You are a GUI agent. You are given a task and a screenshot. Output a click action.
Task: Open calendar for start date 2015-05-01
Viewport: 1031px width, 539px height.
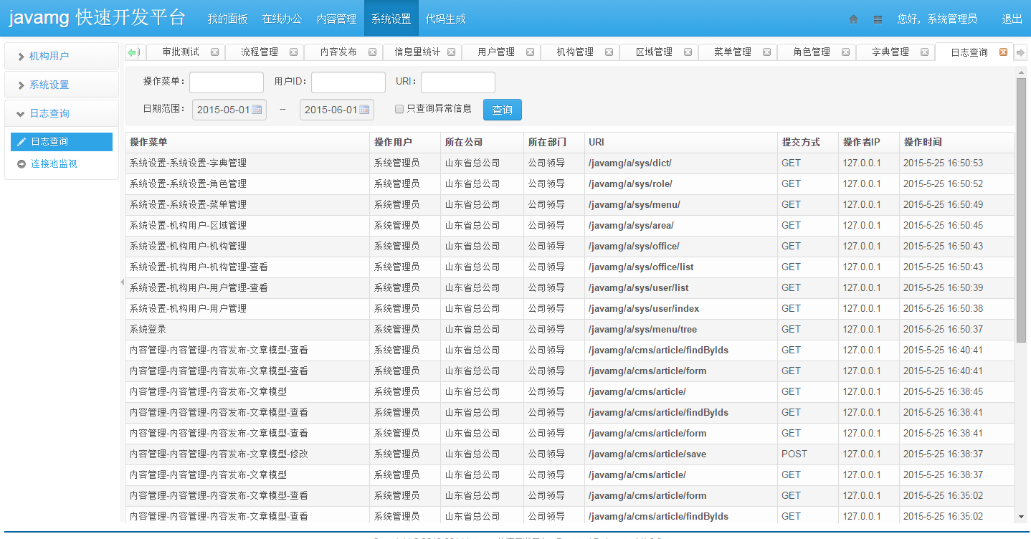click(x=257, y=110)
